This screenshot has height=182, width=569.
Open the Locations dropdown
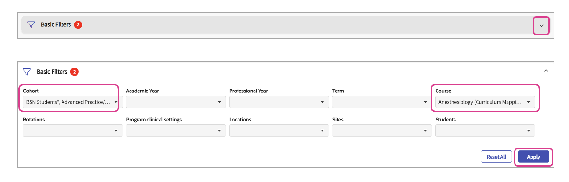tap(279, 130)
